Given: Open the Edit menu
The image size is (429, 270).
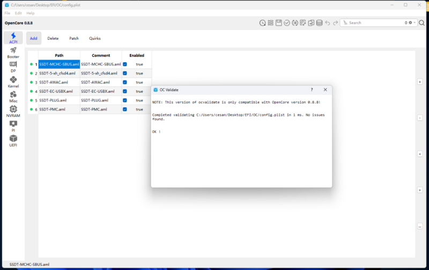Looking at the screenshot, I should [18, 13].
